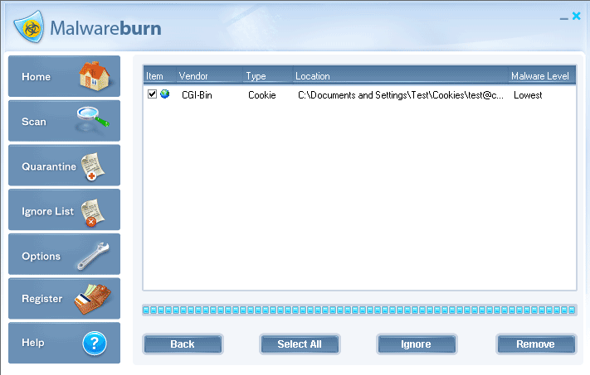The image size is (590, 375).
Task: Click the Cookie type cell
Action: [262, 95]
